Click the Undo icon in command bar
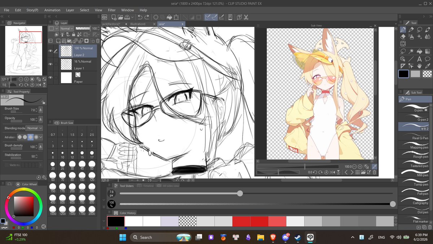The width and height of the screenshot is (433, 244). (140, 17)
